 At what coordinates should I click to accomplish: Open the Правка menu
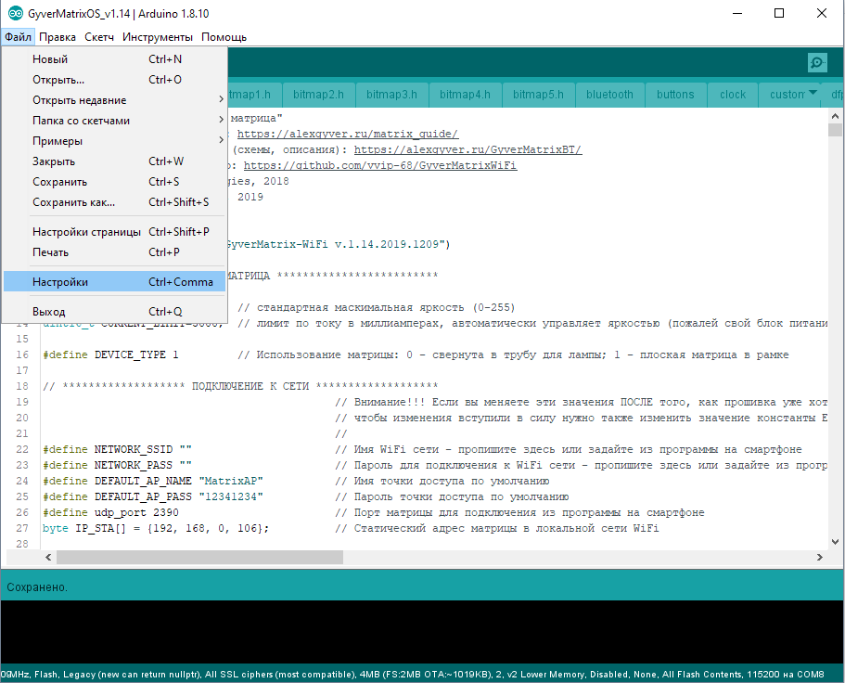coord(58,37)
